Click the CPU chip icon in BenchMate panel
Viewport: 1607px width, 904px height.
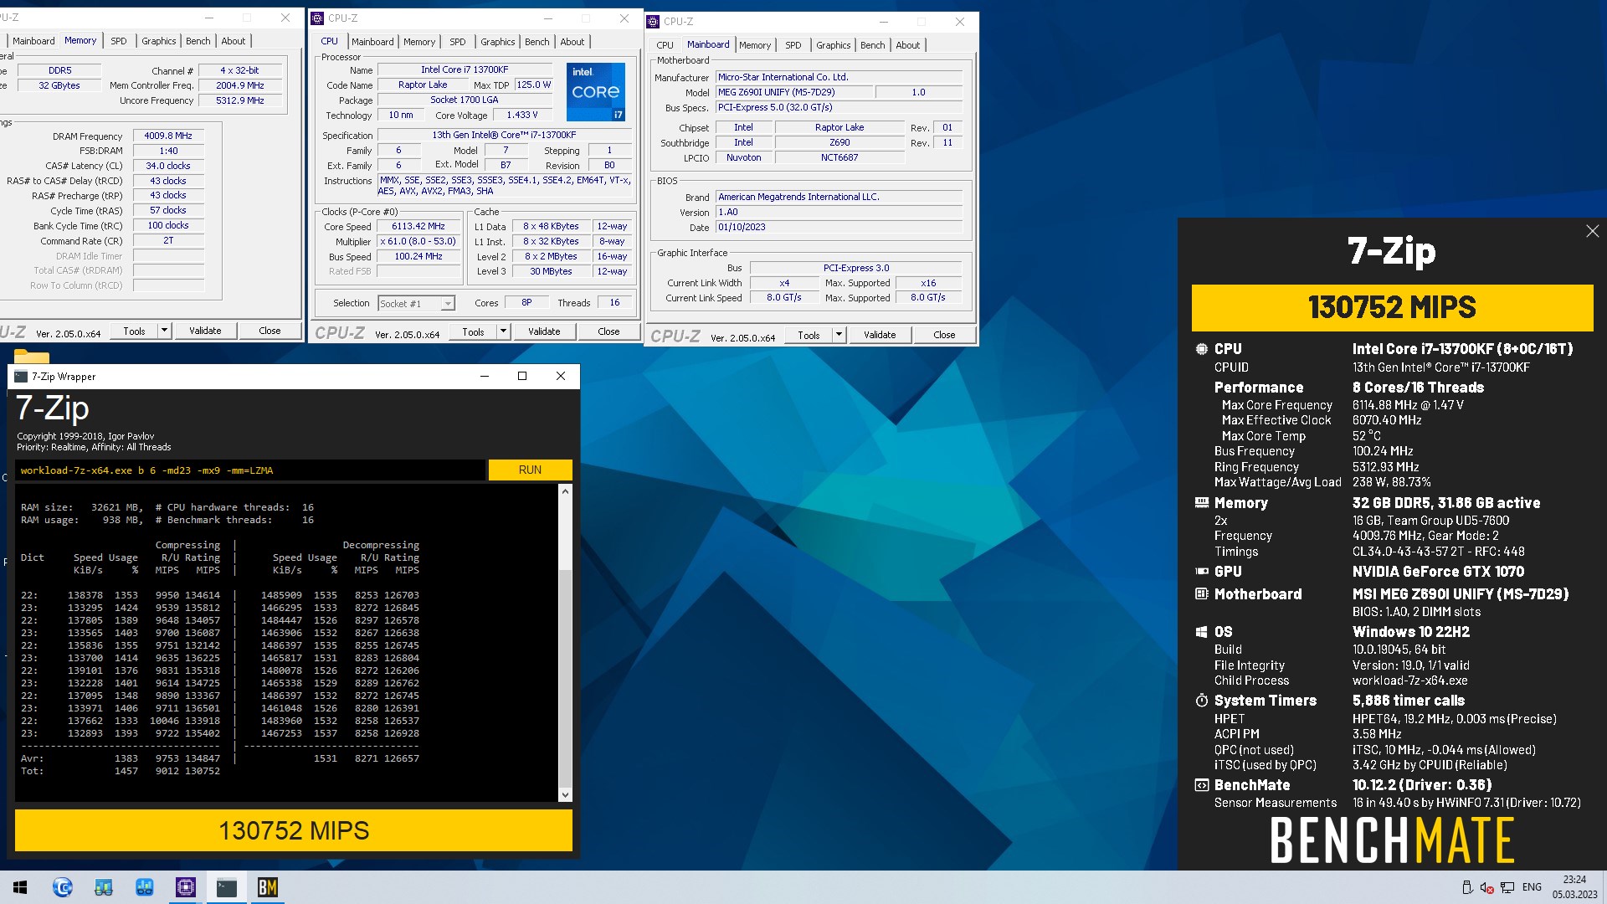coord(1201,349)
